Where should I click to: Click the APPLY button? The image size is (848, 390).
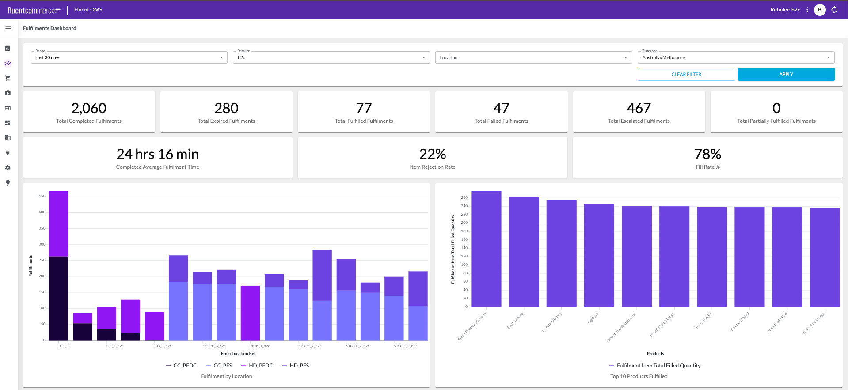pyautogui.click(x=786, y=74)
